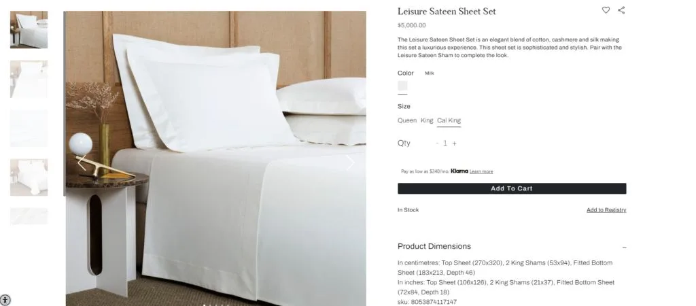Increase quantity with plus sign
The width and height of the screenshot is (696, 306).
(454, 143)
